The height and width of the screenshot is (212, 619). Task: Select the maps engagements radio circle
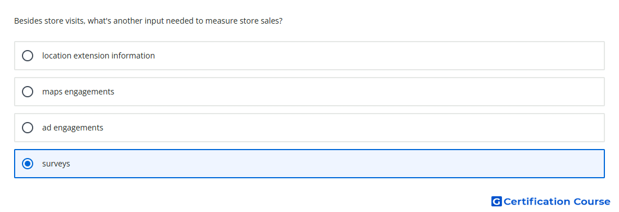28,92
